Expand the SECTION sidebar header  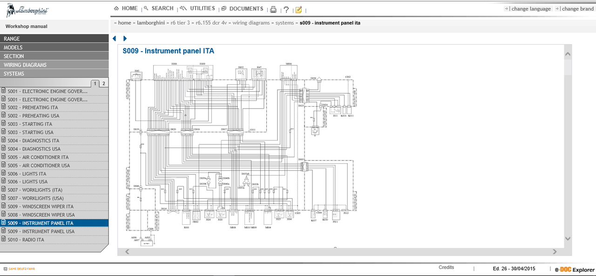[54, 56]
